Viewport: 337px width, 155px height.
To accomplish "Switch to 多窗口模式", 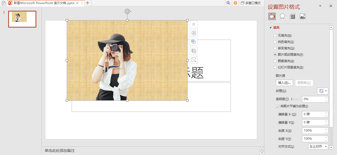I will (x=251, y=3).
